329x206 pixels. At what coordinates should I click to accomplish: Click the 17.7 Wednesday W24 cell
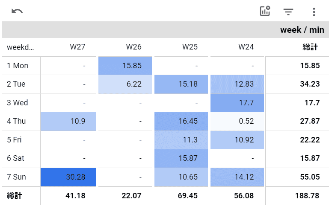237,103
